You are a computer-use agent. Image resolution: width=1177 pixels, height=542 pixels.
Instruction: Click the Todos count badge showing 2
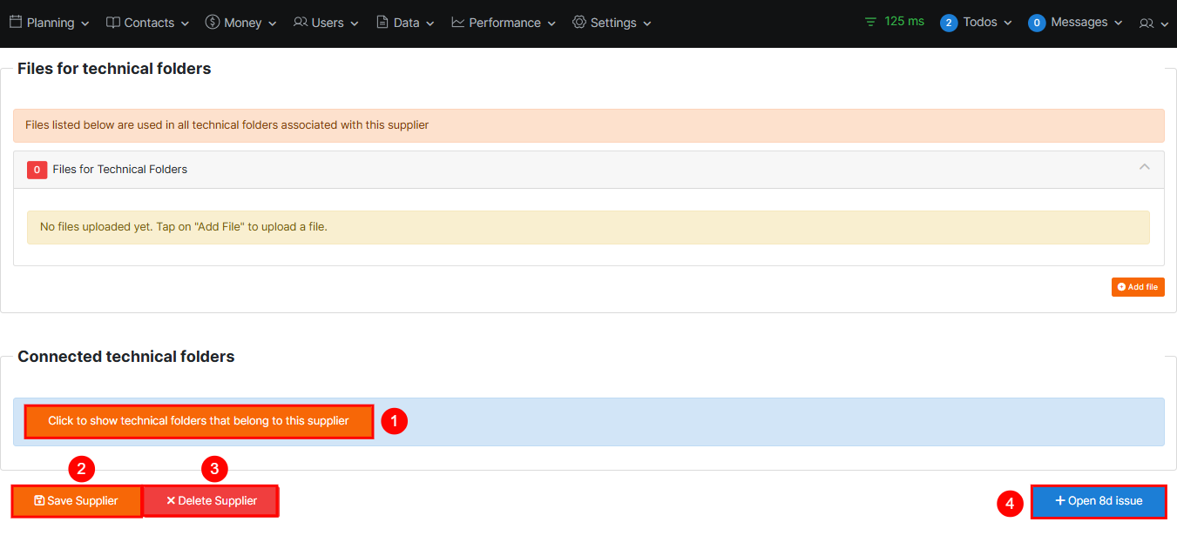coord(949,23)
